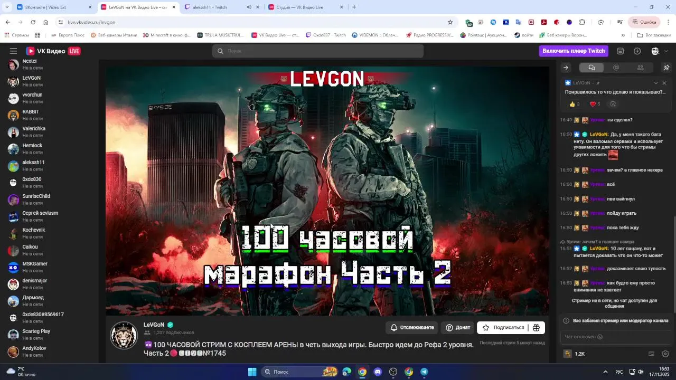Bookmark this page with star icon

[x=450, y=22]
